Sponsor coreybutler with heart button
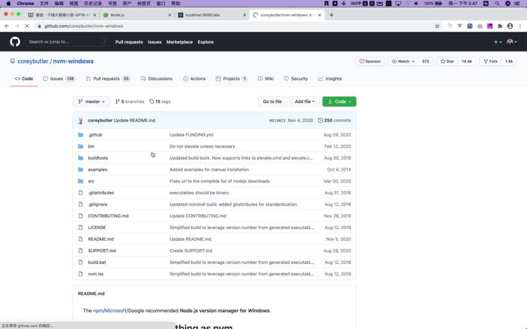This screenshot has width=527, height=329. 370,61
